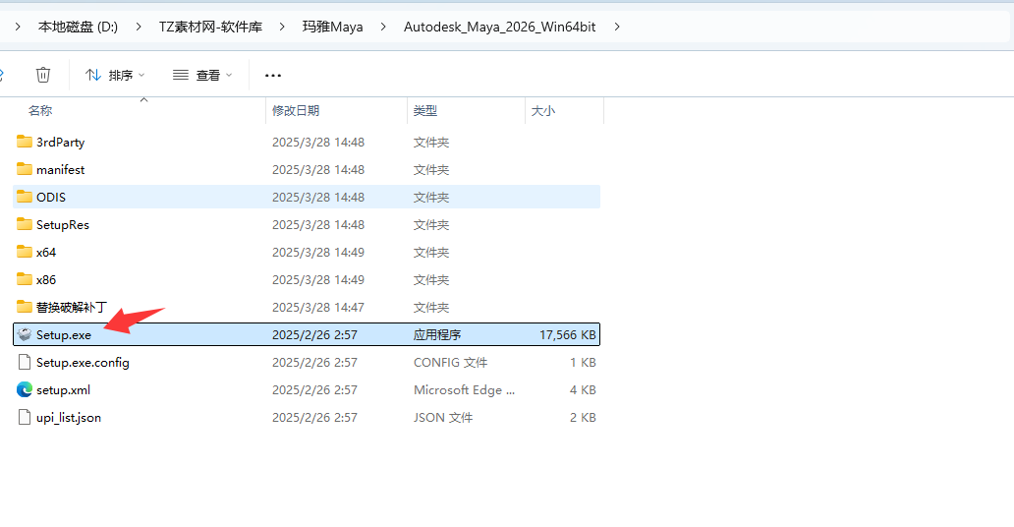This screenshot has height=527, width=1014.
Task: Expand chevron before 本地磁盘 breadcrumb
Action: coord(18,27)
